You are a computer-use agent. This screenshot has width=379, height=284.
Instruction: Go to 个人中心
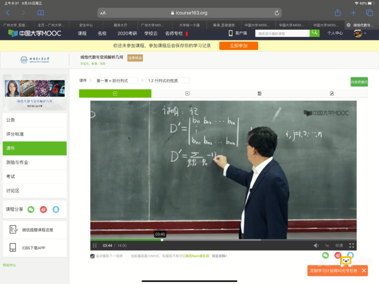click(335, 33)
